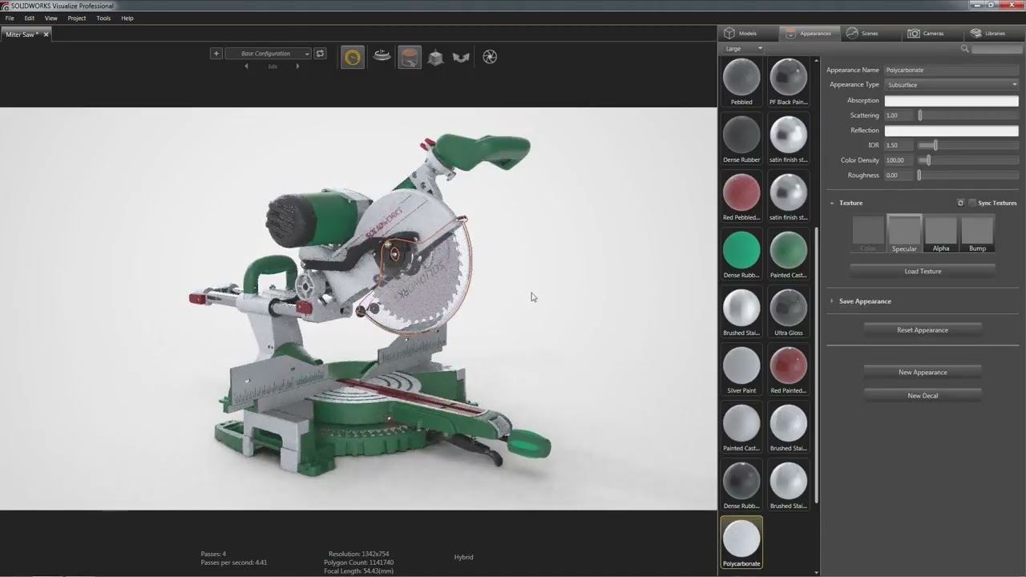Screen dimensions: 1026x577
Task: Click the Reset Appearance button
Action: [923, 330]
